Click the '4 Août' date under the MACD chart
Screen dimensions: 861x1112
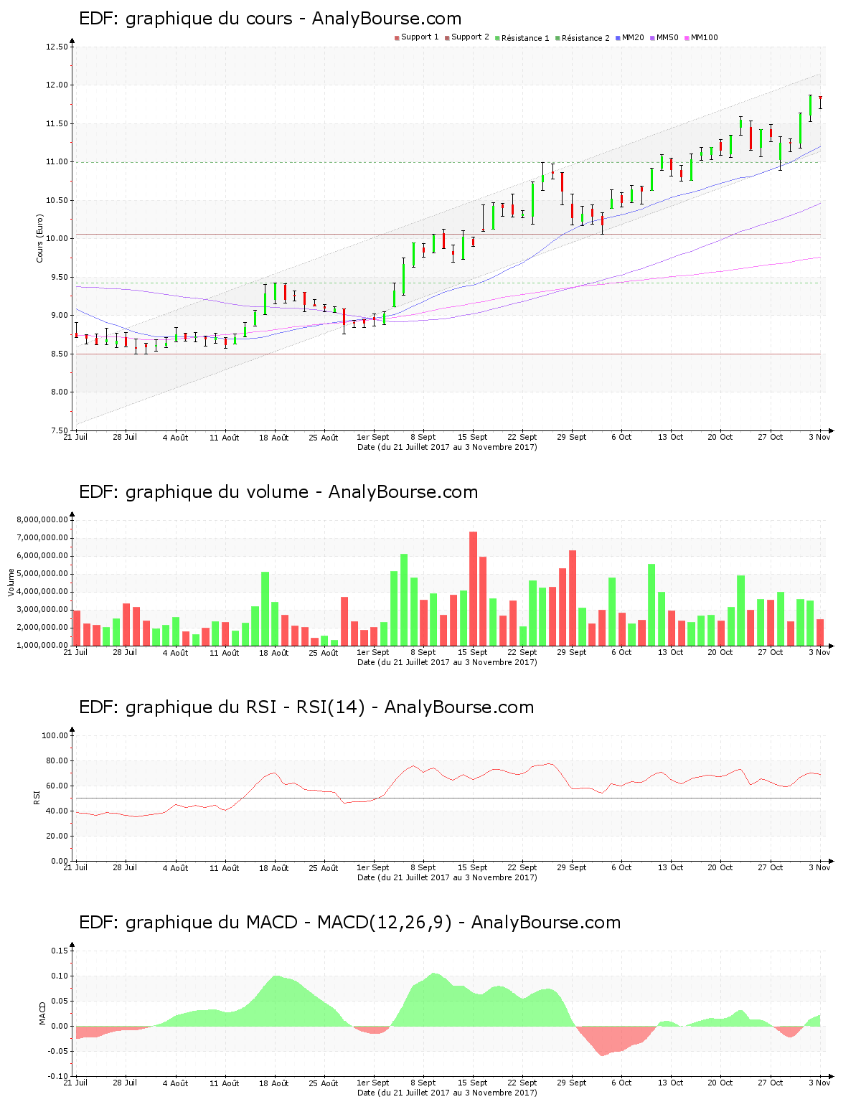[x=175, y=1083]
